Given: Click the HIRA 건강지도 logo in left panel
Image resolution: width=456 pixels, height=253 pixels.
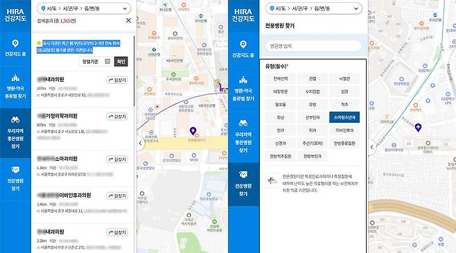Looking at the screenshot, I should [x=15, y=15].
